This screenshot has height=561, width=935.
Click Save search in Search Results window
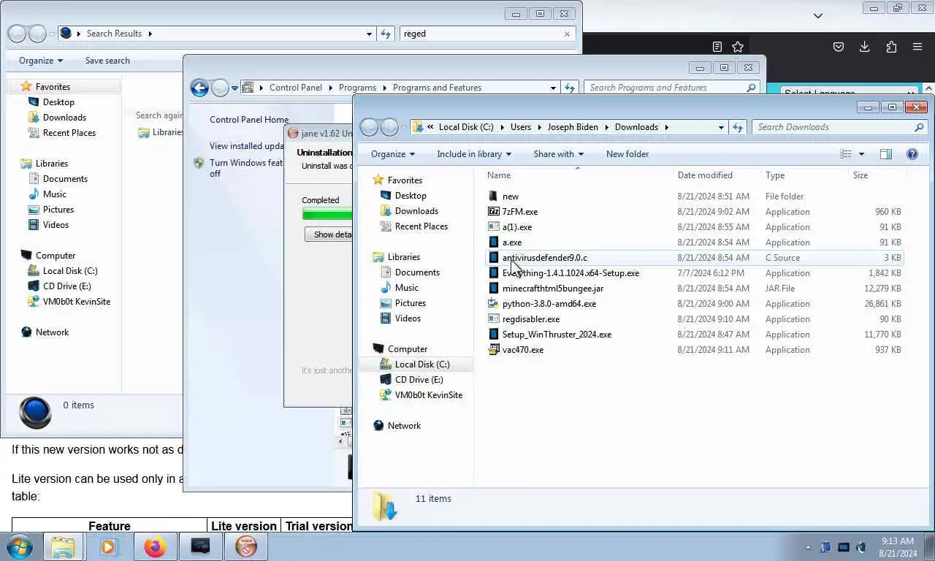(107, 61)
